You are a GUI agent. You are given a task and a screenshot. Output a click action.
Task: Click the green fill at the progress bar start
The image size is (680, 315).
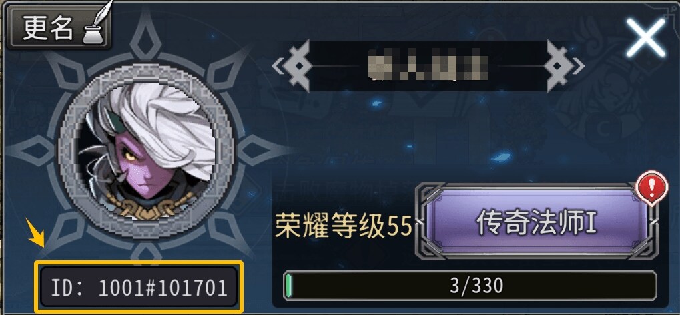289,286
